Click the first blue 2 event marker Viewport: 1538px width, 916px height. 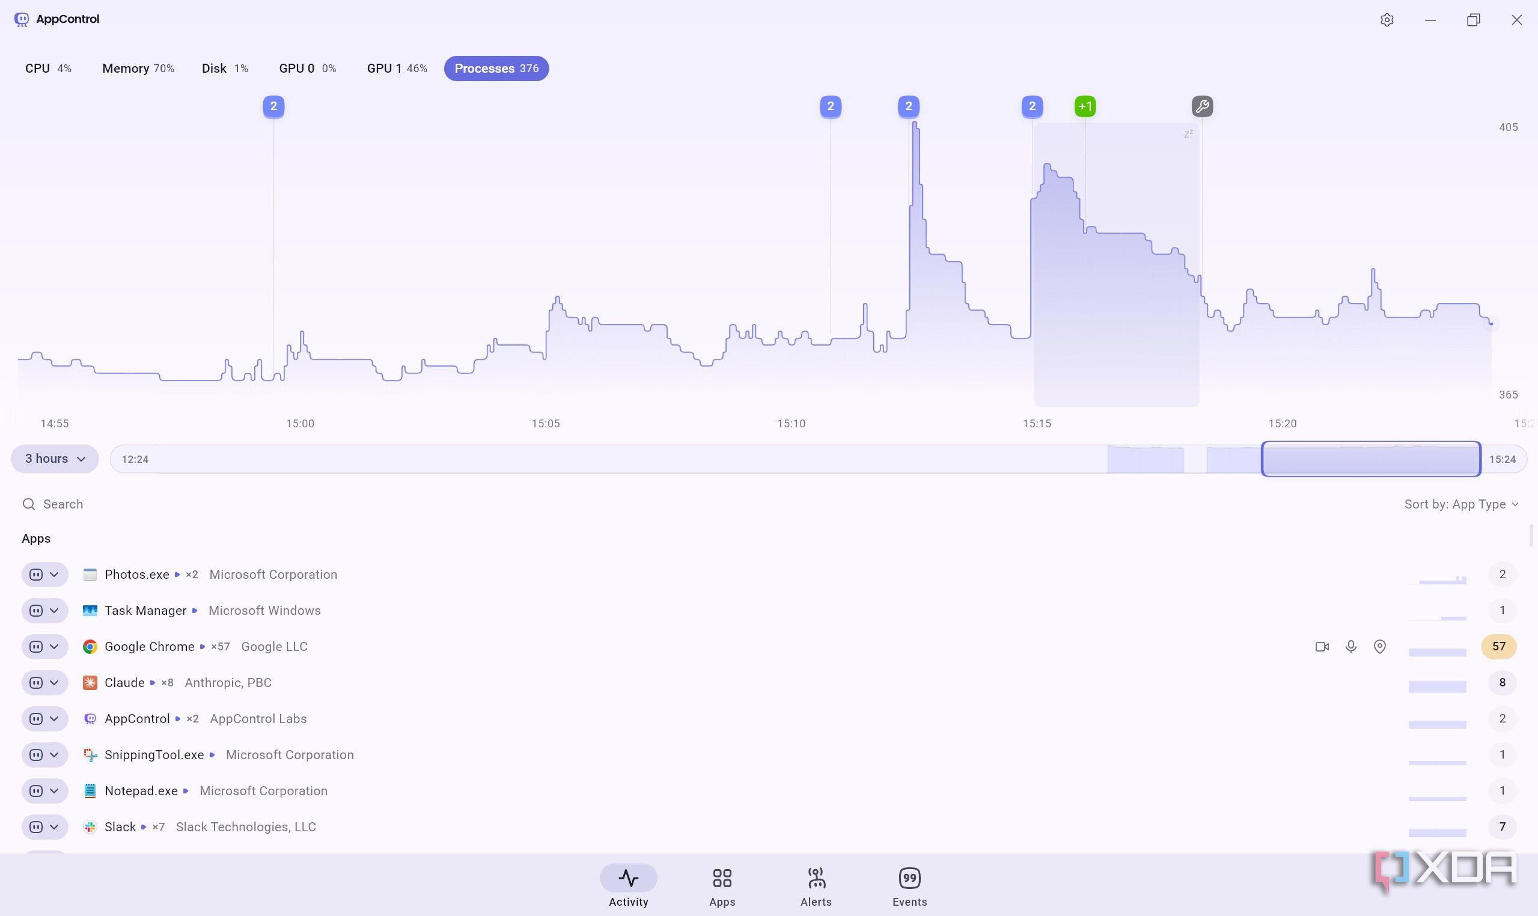click(x=273, y=106)
